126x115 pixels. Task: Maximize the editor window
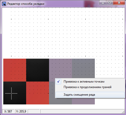tap(110, 3)
